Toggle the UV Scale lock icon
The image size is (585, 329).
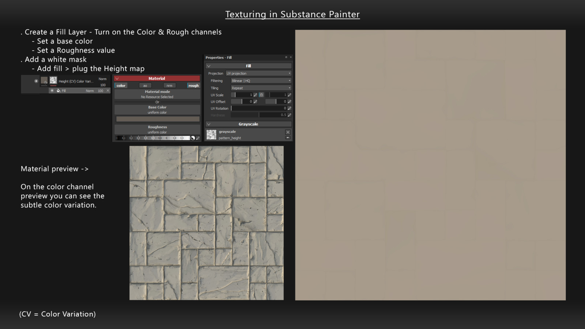tap(261, 95)
